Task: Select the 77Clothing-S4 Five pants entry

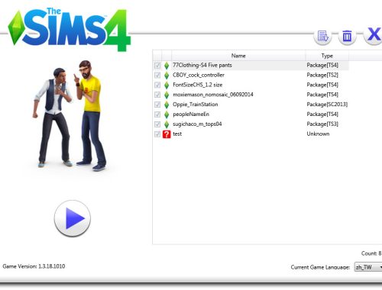Action: coord(202,65)
